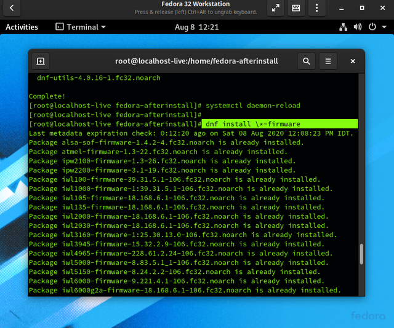Click the terminal title root@localhost-live:/home/fedora-afterinstall

coord(196,61)
